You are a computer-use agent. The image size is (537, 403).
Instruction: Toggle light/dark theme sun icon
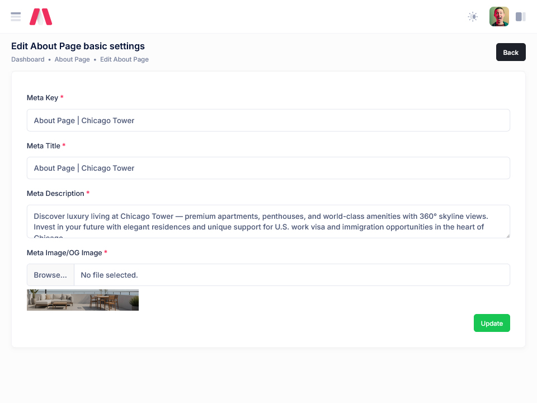[x=473, y=17]
